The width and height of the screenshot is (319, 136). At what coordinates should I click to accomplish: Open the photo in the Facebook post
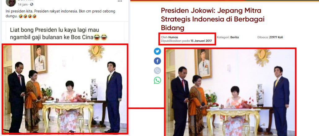[65, 89]
